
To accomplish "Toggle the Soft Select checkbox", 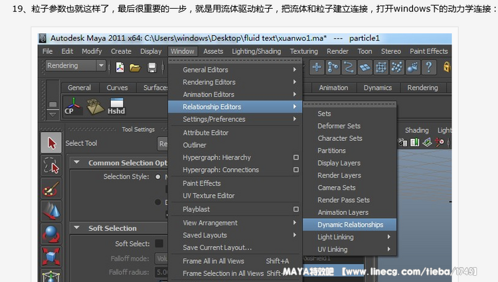I will pos(159,243).
